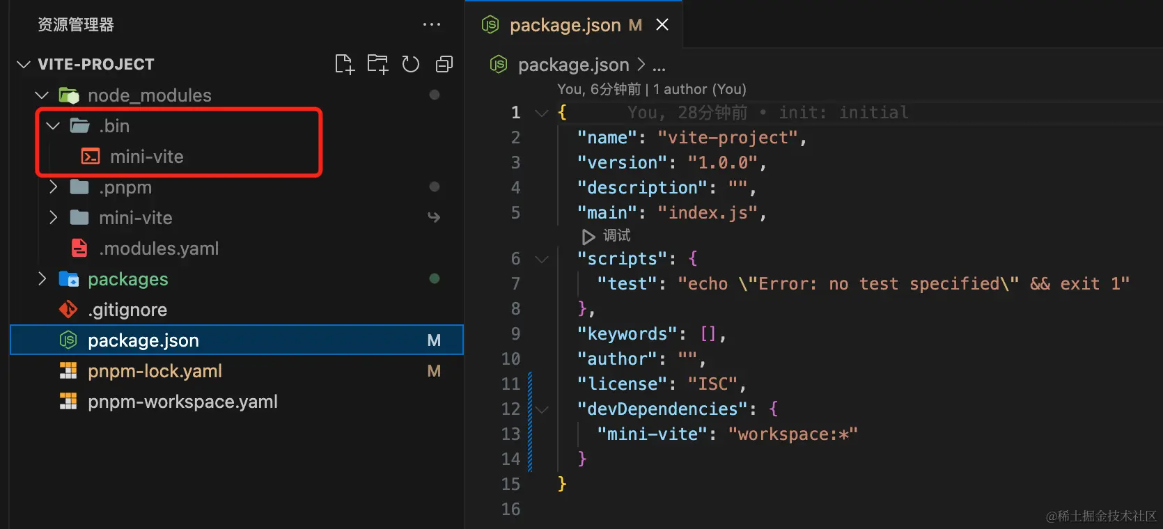Click the explorer panel title
Image resolution: width=1163 pixels, height=529 pixels.
point(76,24)
